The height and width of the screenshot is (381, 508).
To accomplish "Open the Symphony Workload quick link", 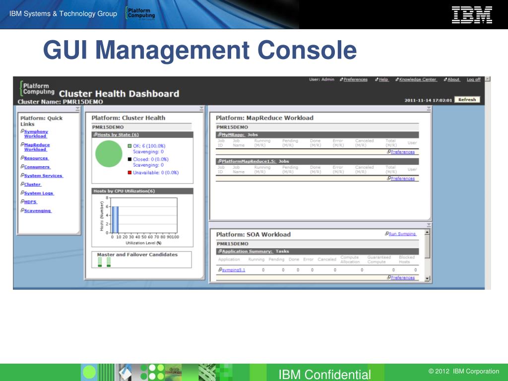I will coord(36,134).
